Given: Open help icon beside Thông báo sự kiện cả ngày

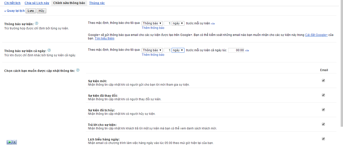Looking at the screenshot, I should 49,50.
